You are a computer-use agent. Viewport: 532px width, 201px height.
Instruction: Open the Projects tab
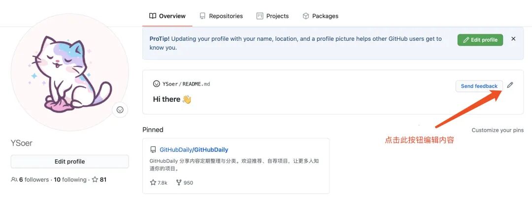(272, 16)
